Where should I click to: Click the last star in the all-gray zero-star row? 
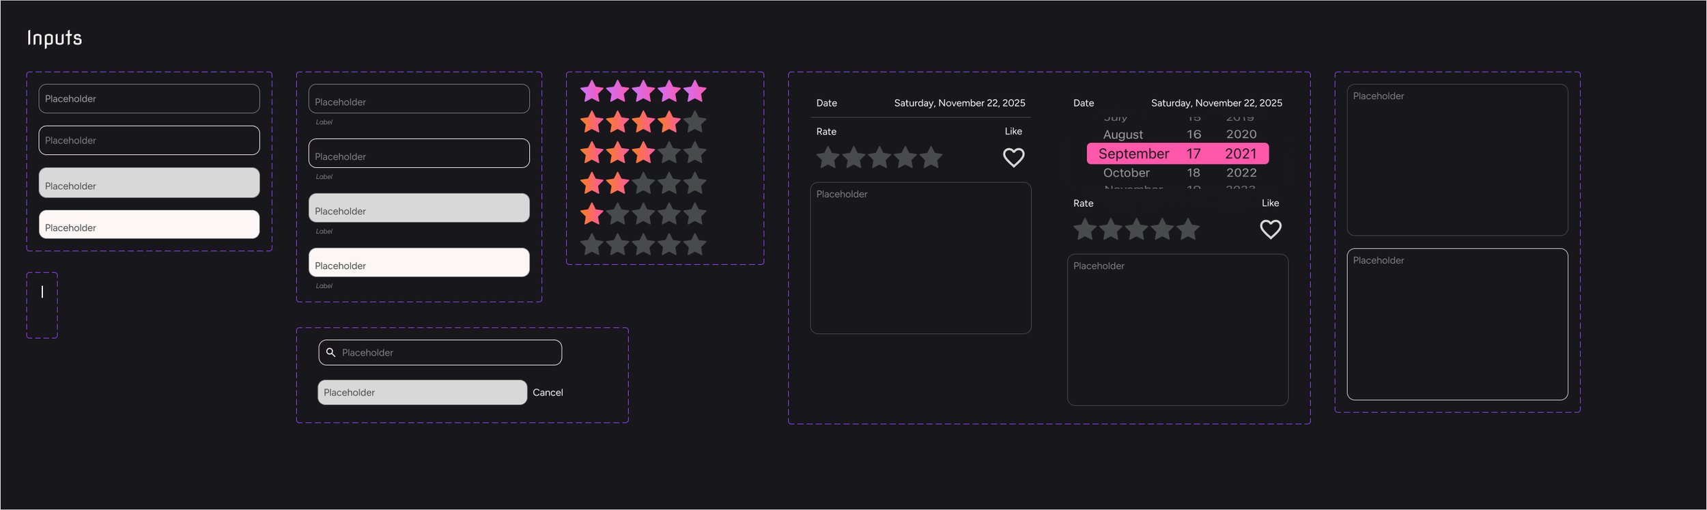tap(695, 244)
